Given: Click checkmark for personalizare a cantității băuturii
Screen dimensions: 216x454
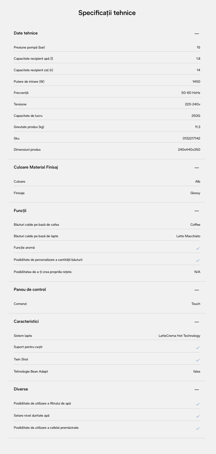Looking at the screenshot, I should [x=198, y=260].
